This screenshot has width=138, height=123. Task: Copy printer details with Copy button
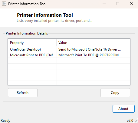[x=115, y=93]
